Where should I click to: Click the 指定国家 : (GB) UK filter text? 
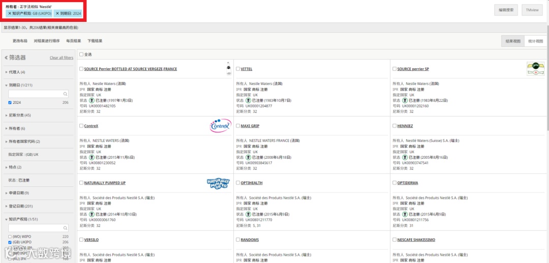coord(23,155)
